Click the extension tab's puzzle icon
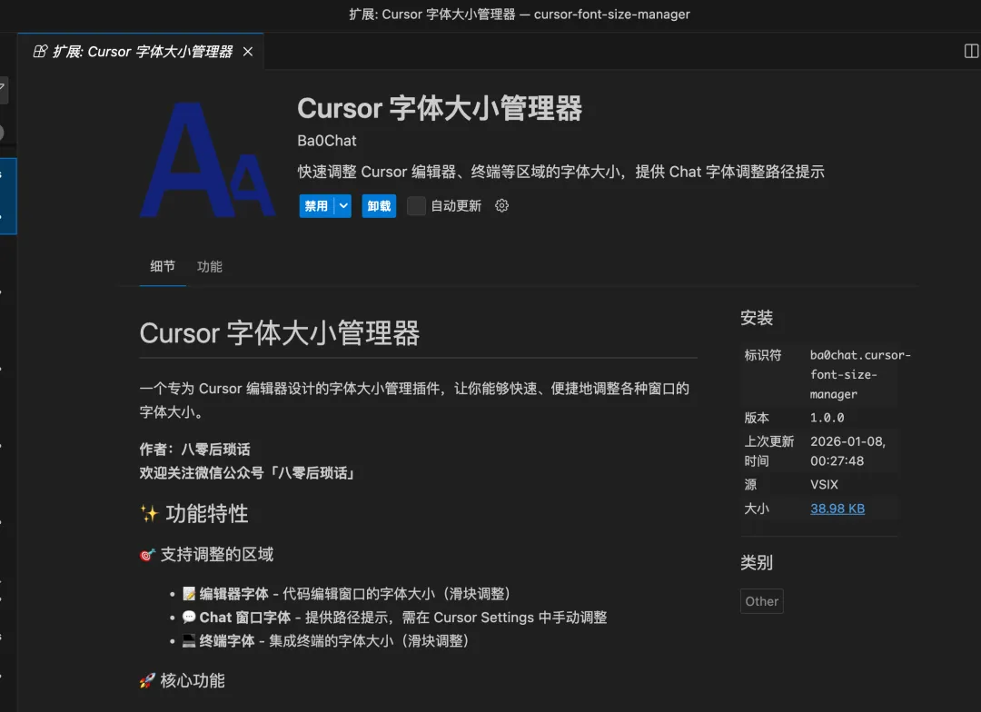This screenshot has height=712, width=981. [x=40, y=51]
